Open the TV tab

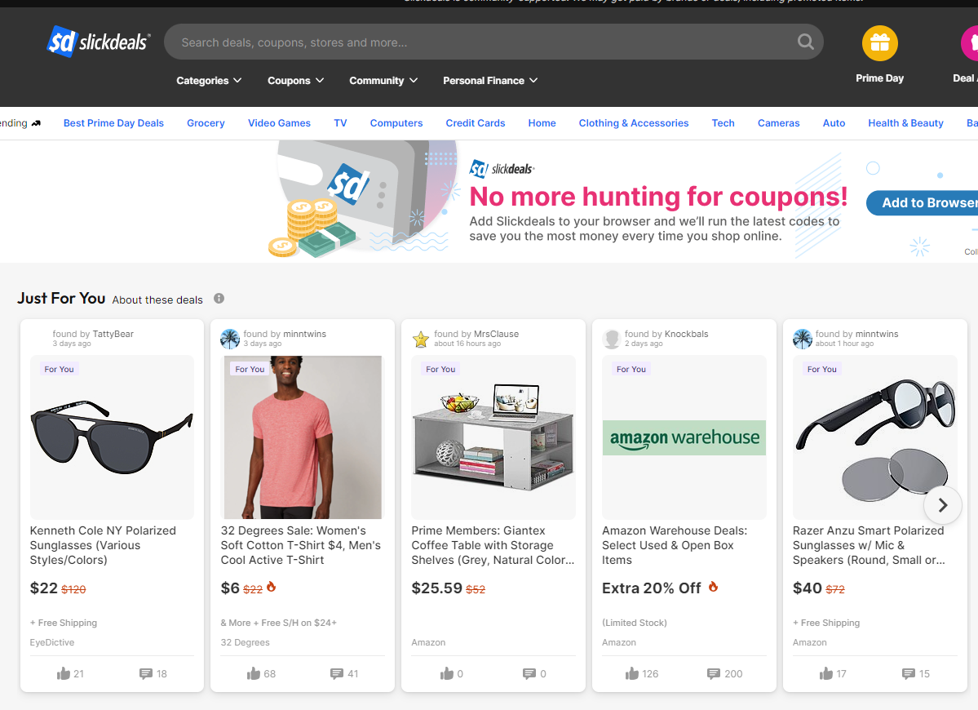(x=340, y=123)
